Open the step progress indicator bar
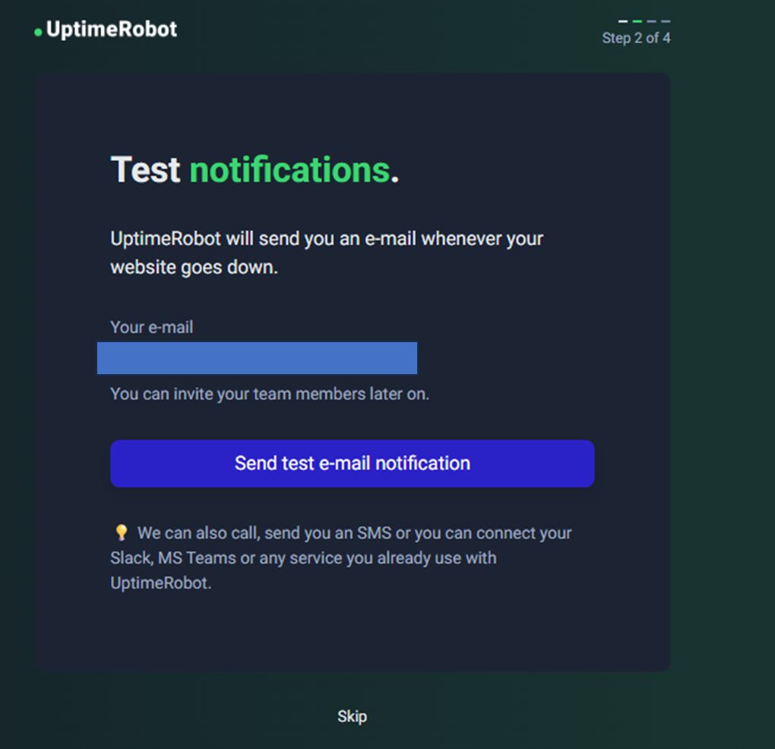The width and height of the screenshot is (775, 749). pos(644,21)
